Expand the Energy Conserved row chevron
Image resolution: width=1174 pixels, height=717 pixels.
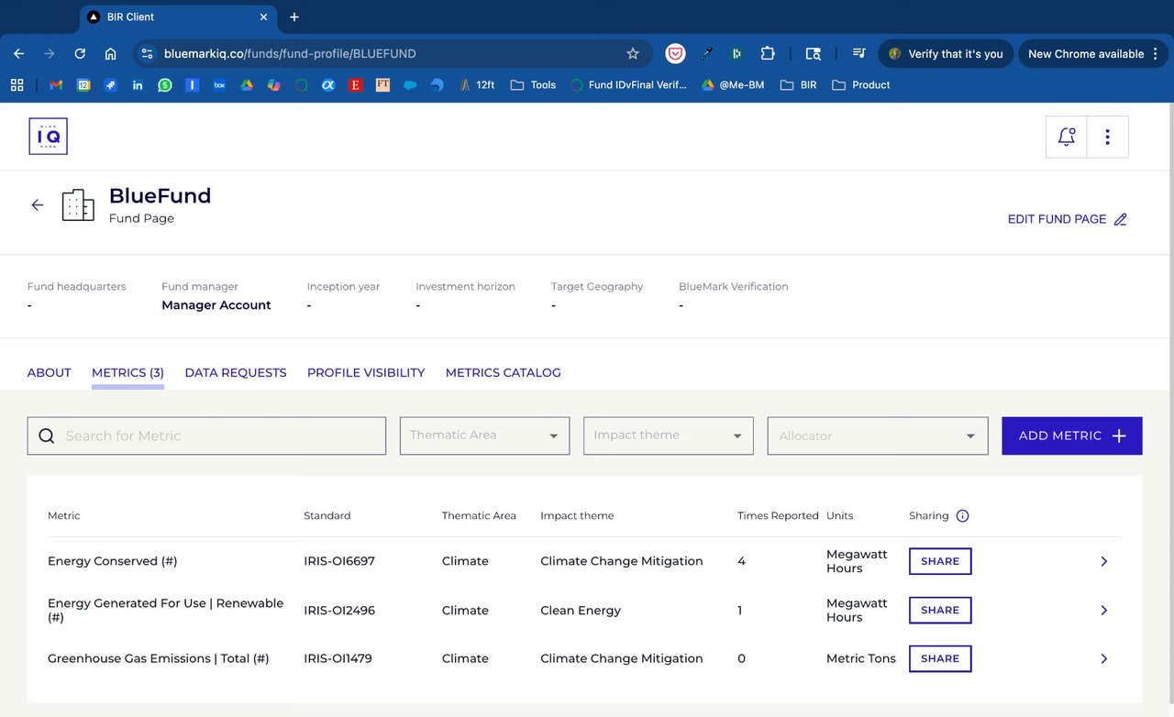pyautogui.click(x=1103, y=561)
